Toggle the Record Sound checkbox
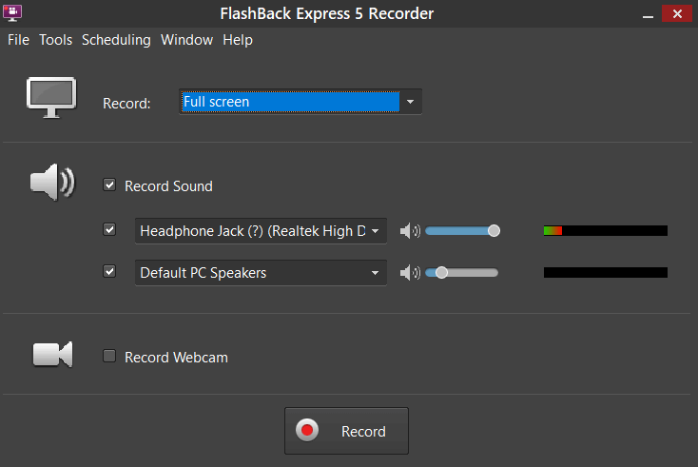The width and height of the screenshot is (698, 467). pyautogui.click(x=109, y=185)
